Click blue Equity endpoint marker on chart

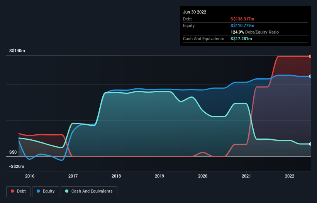[310, 76]
